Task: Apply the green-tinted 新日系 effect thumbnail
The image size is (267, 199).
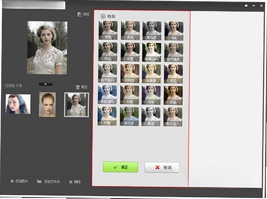Action: (x=129, y=116)
